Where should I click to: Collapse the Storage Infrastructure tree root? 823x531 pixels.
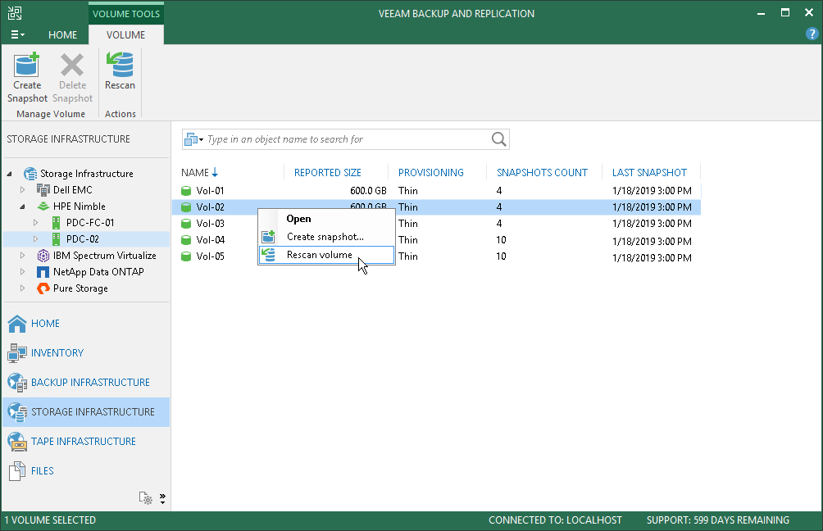coord(10,174)
